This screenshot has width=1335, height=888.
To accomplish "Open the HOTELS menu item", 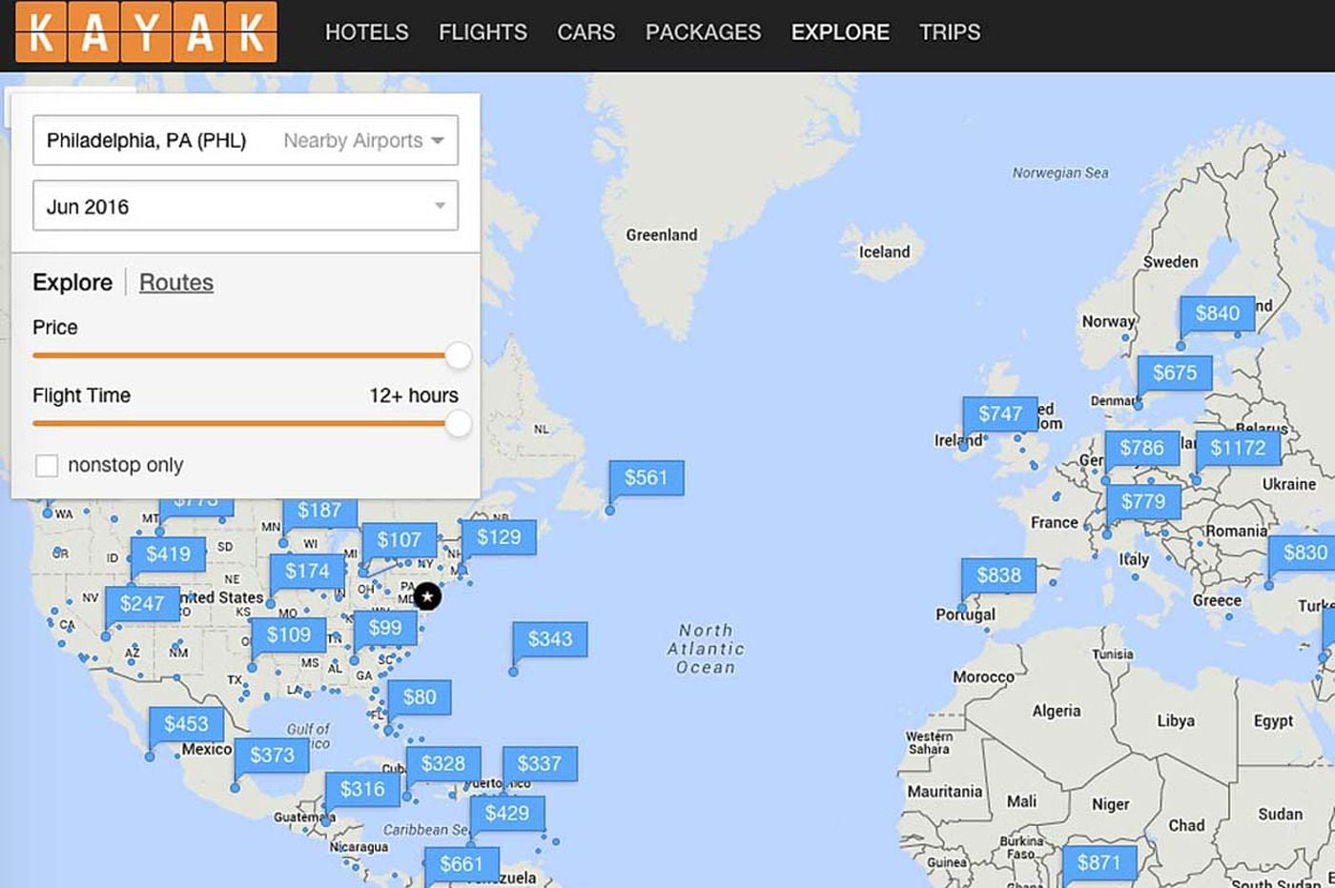I will [x=366, y=32].
